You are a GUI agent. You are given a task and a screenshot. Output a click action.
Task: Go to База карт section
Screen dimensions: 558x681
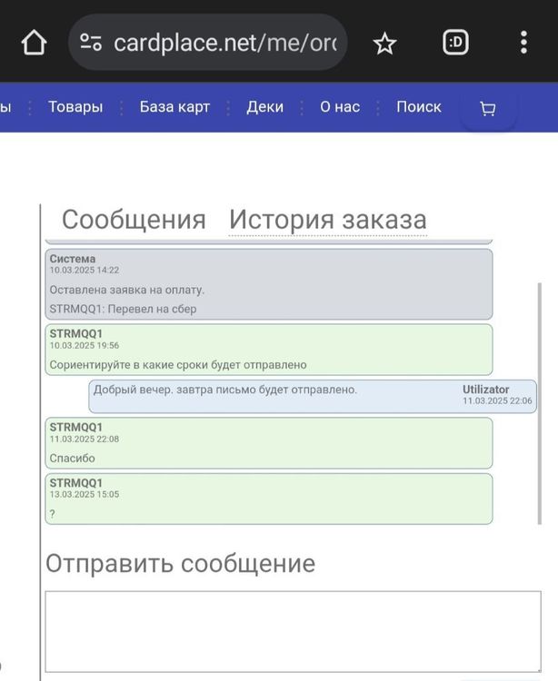click(x=174, y=107)
